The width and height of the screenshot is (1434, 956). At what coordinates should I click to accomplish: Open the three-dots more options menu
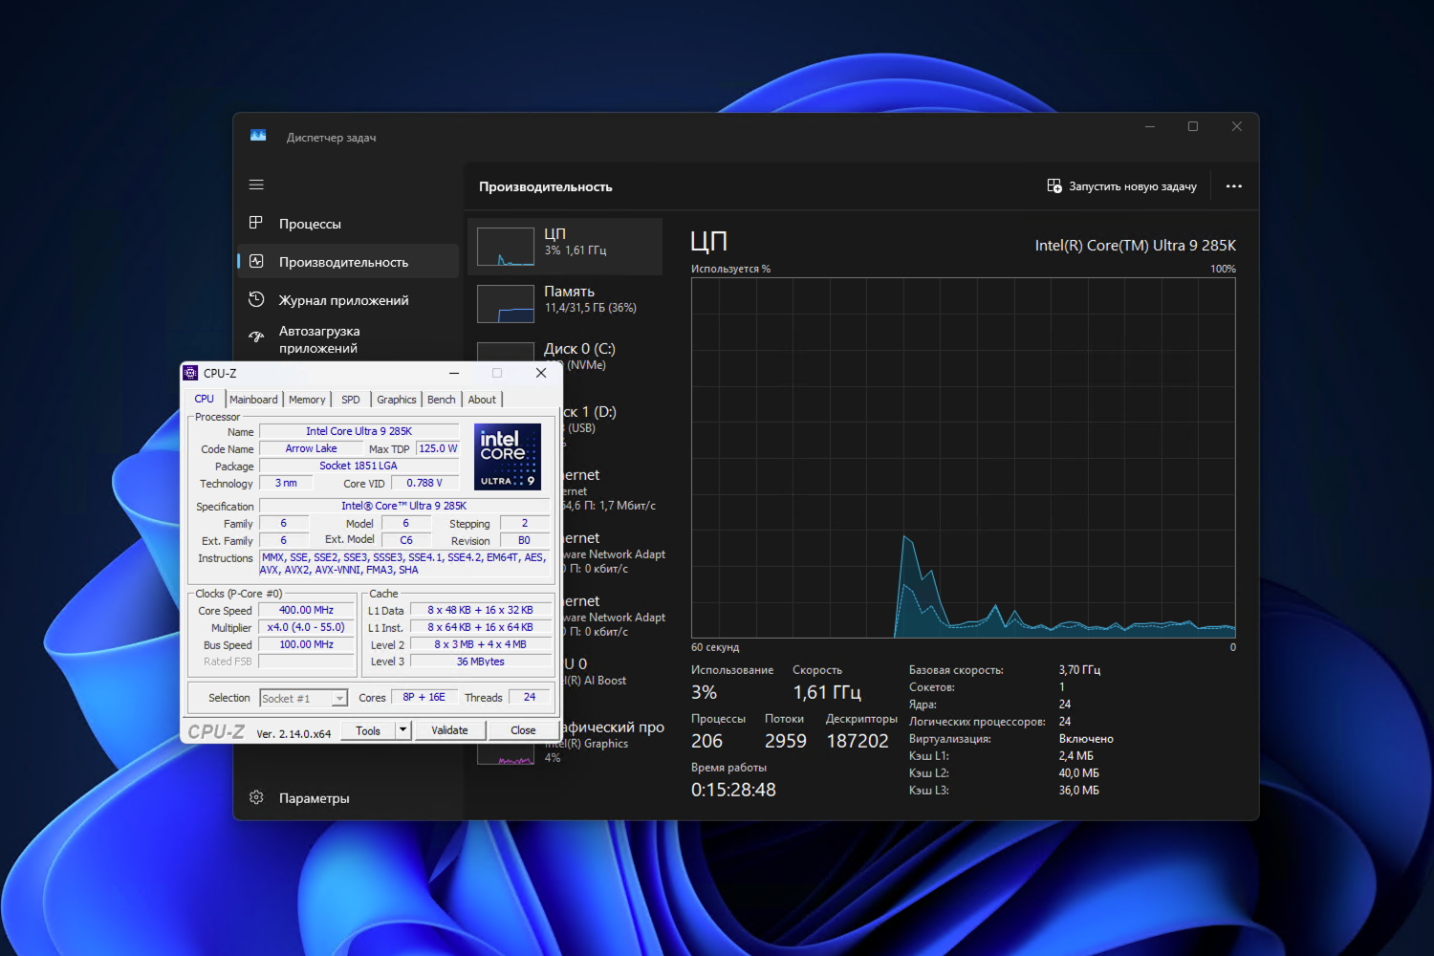pyautogui.click(x=1234, y=186)
